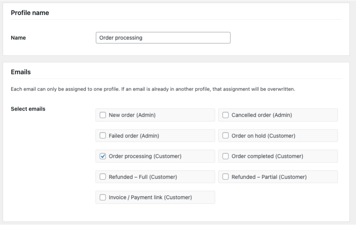The width and height of the screenshot is (356, 225).
Task: Check the Refunded – Partial (Customer) checkbox
Action: point(225,177)
